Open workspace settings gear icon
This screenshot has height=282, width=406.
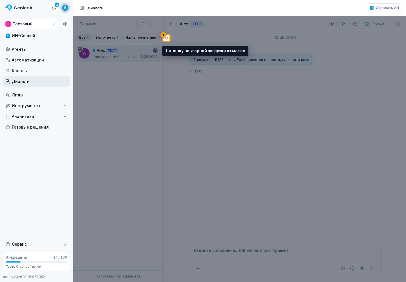(x=65, y=24)
